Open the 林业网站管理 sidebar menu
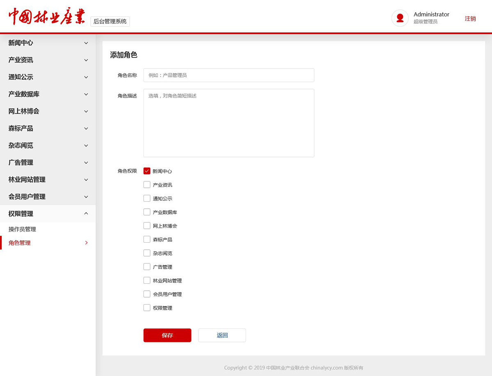 point(48,180)
